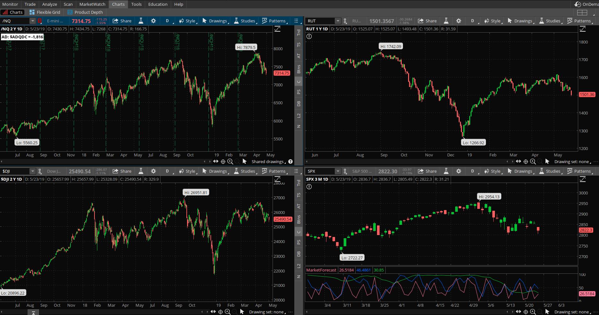The image size is (599, 315).
Task: Click horizontal expand arrows below the /NQ chart
Action: 216,161
